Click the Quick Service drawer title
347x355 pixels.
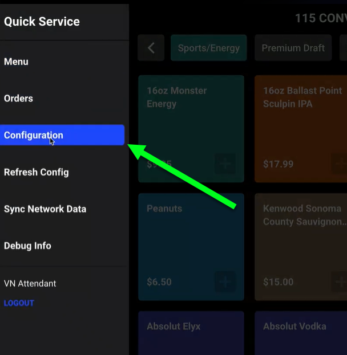point(42,22)
